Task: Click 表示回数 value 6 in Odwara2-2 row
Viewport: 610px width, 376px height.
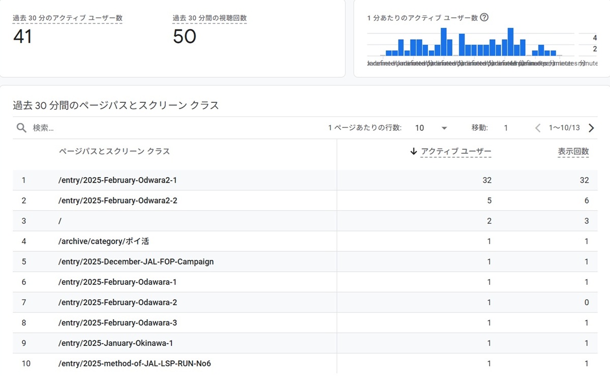Action: pyautogui.click(x=587, y=200)
